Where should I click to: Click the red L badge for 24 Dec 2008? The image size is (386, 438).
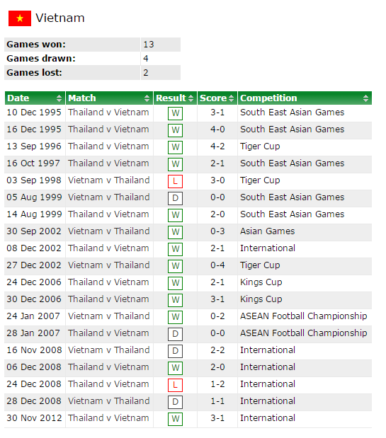(175, 385)
